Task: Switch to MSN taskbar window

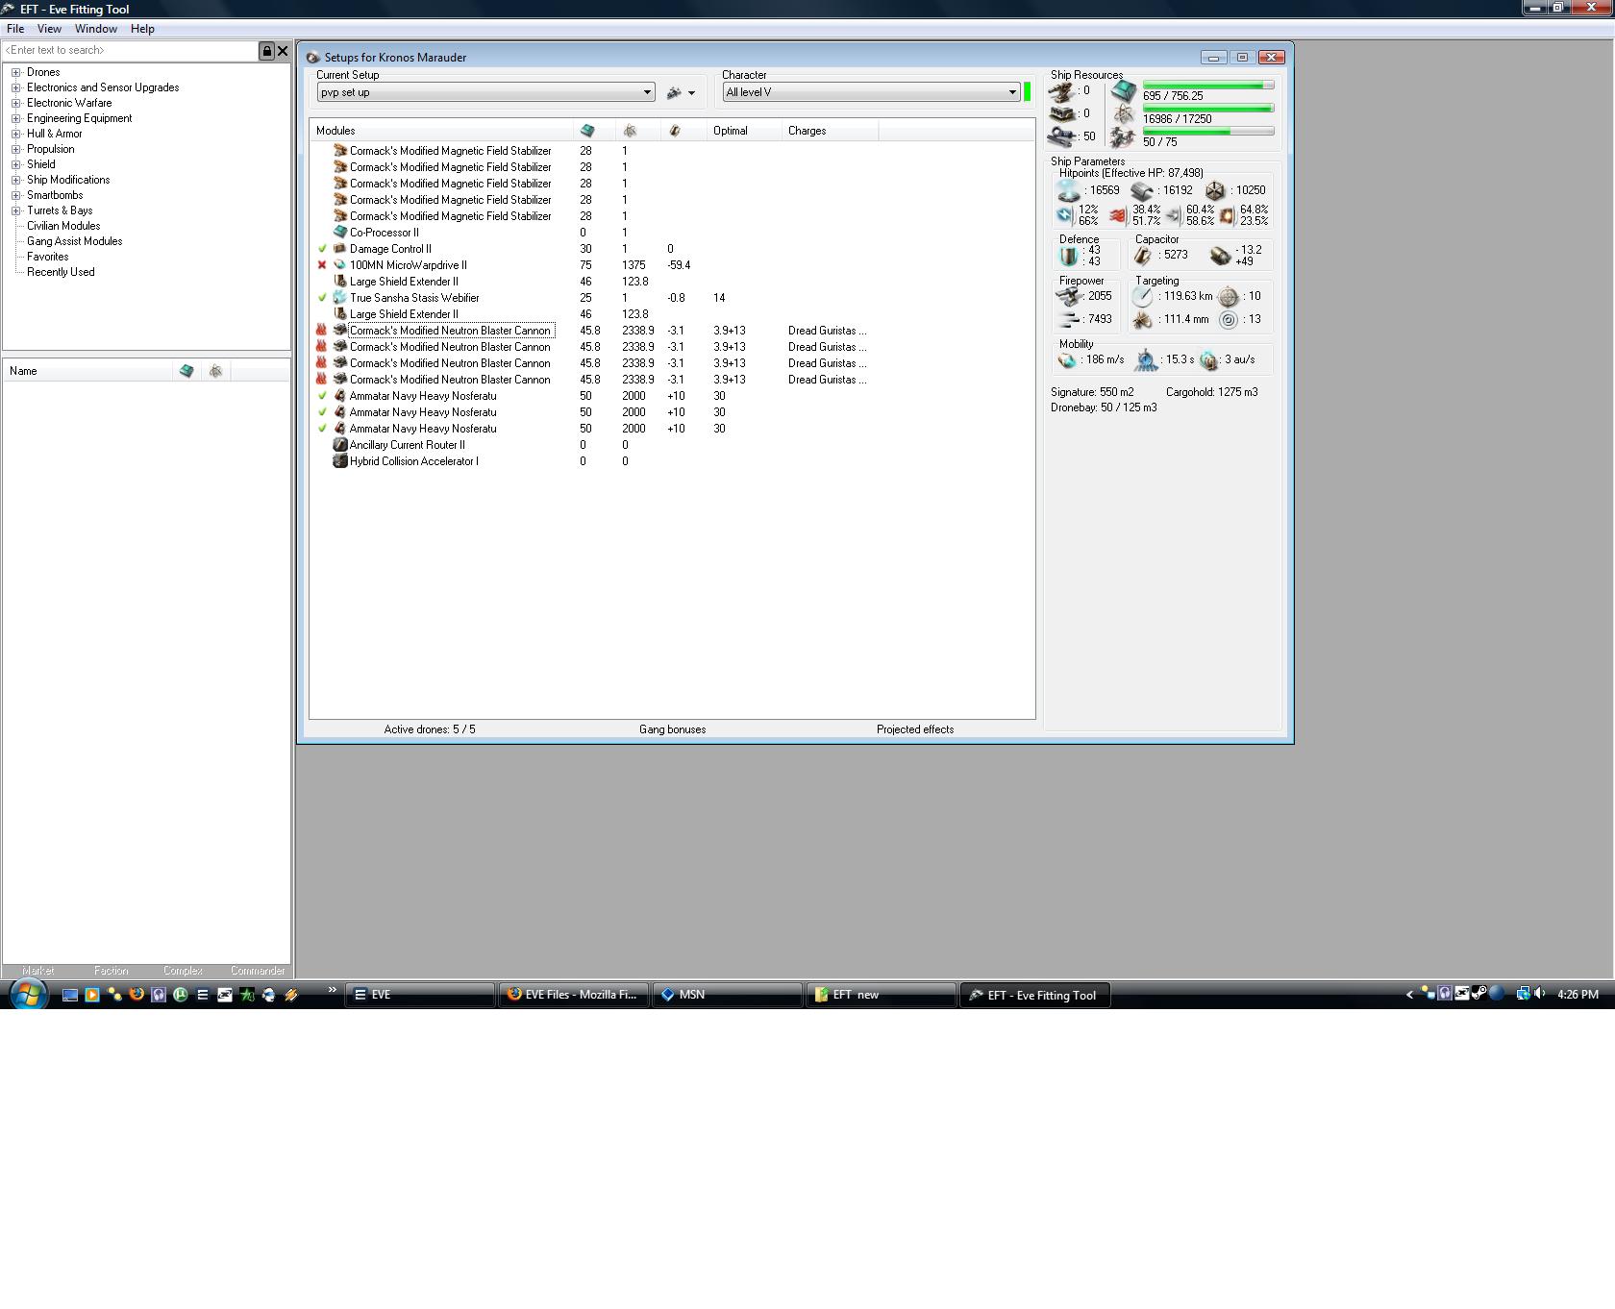Action: [728, 995]
